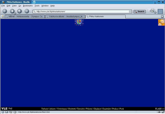
Task: Click the security padlock status icon
Action: (x=163, y=112)
